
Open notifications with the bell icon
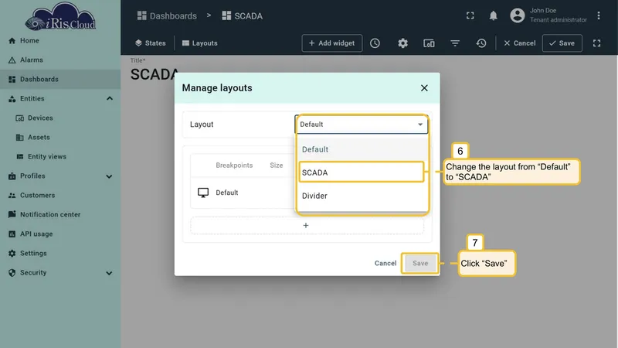[493, 15]
